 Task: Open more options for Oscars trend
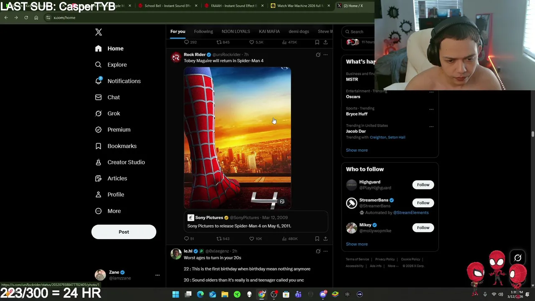tap(431, 92)
